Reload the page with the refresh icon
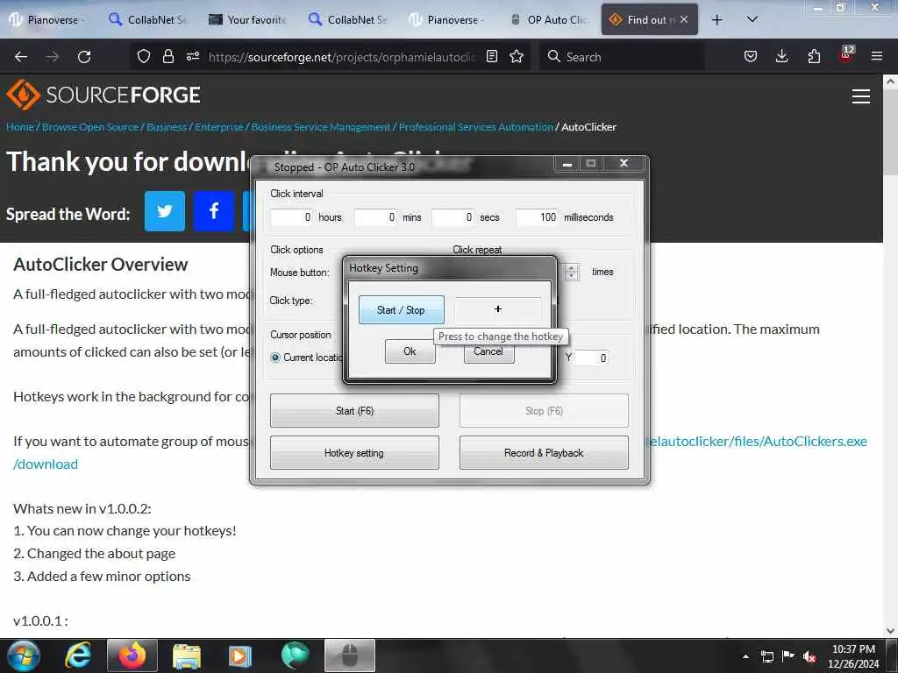This screenshot has width=898, height=673. pyautogui.click(x=84, y=57)
